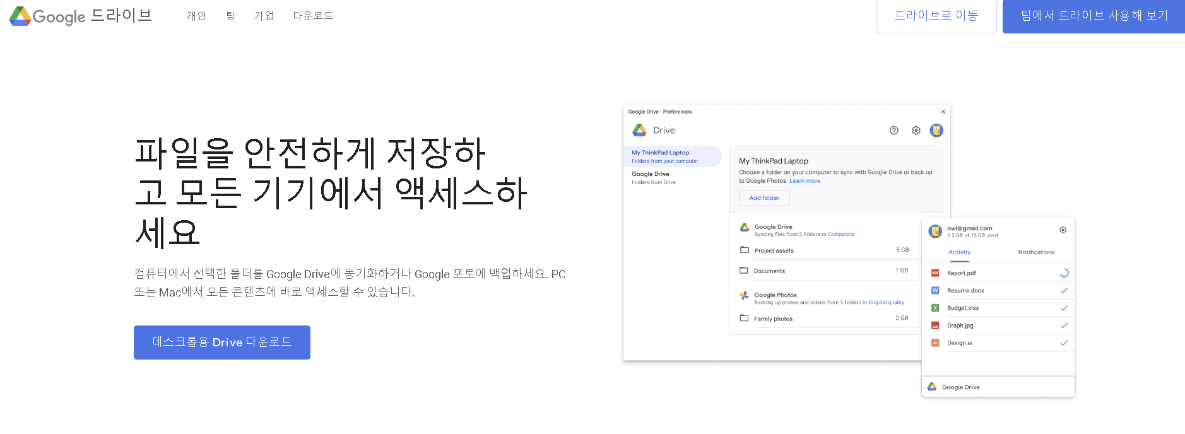Click the Original quality link
This screenshot has height=434, width=1185.
886,303
